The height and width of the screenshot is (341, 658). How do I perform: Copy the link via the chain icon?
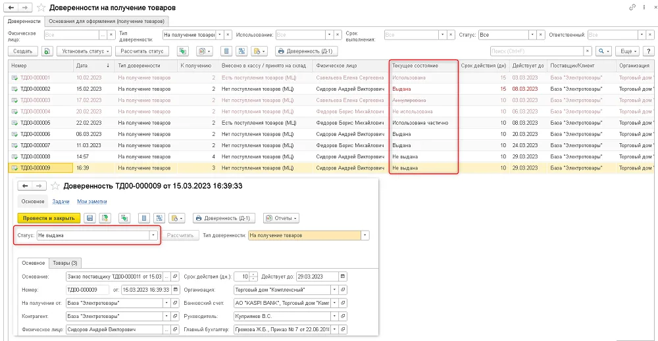point(632,7)
